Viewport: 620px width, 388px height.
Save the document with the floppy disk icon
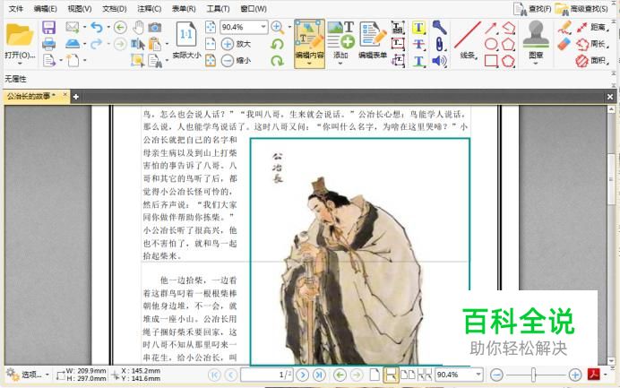point(48,27)
